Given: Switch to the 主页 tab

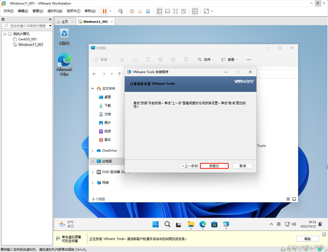Looking at the screenshot, I should (64, 21).
